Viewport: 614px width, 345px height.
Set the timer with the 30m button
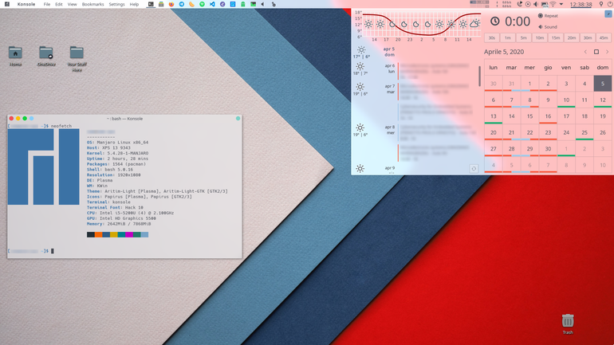point(588,38)
